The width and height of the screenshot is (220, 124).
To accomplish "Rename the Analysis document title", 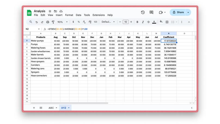I will click(39, 11).
